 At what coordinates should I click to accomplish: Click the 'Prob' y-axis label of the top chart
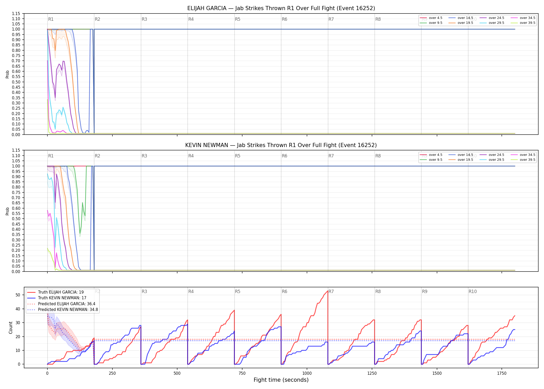7,74
